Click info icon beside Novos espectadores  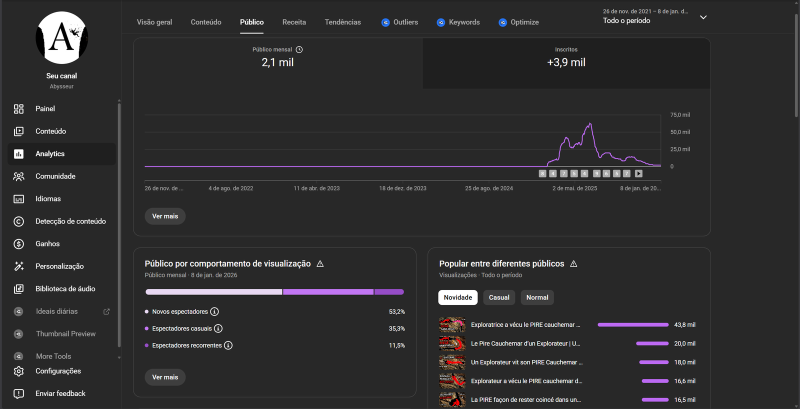pyautogui.click(x=214, y=311)
